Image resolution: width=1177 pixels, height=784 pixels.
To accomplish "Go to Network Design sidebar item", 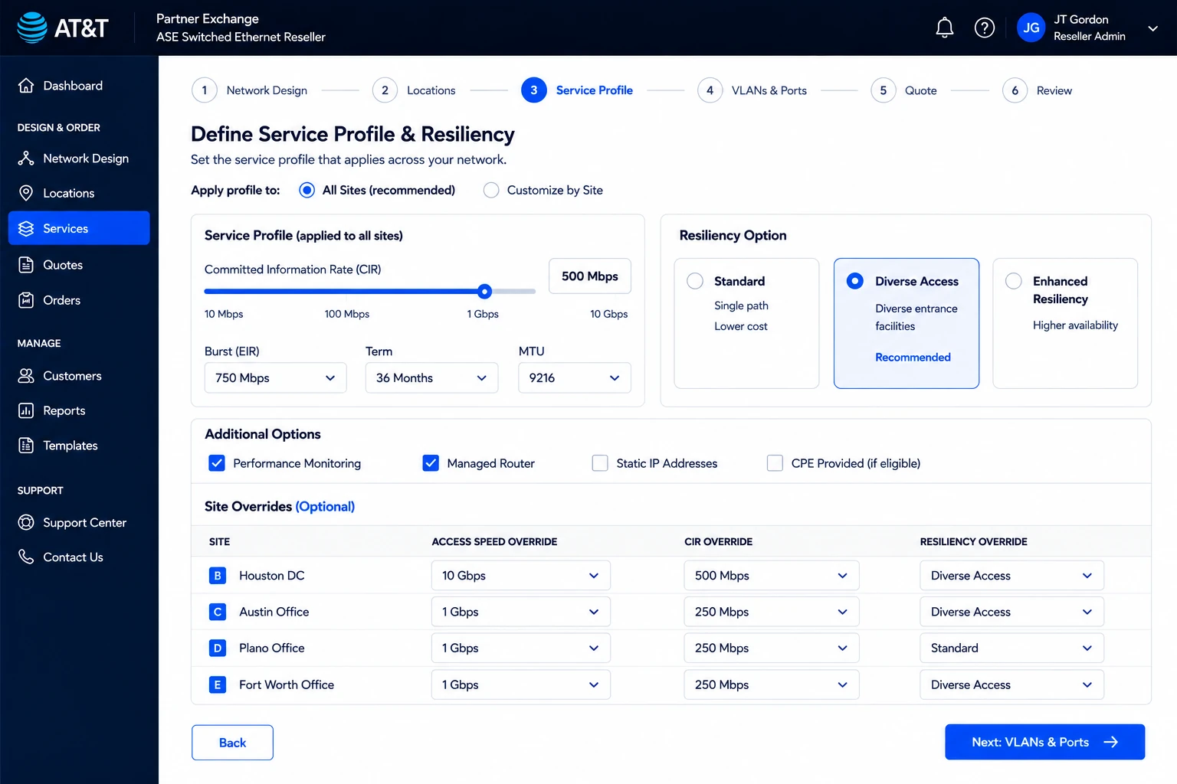I will click(79, 158).
